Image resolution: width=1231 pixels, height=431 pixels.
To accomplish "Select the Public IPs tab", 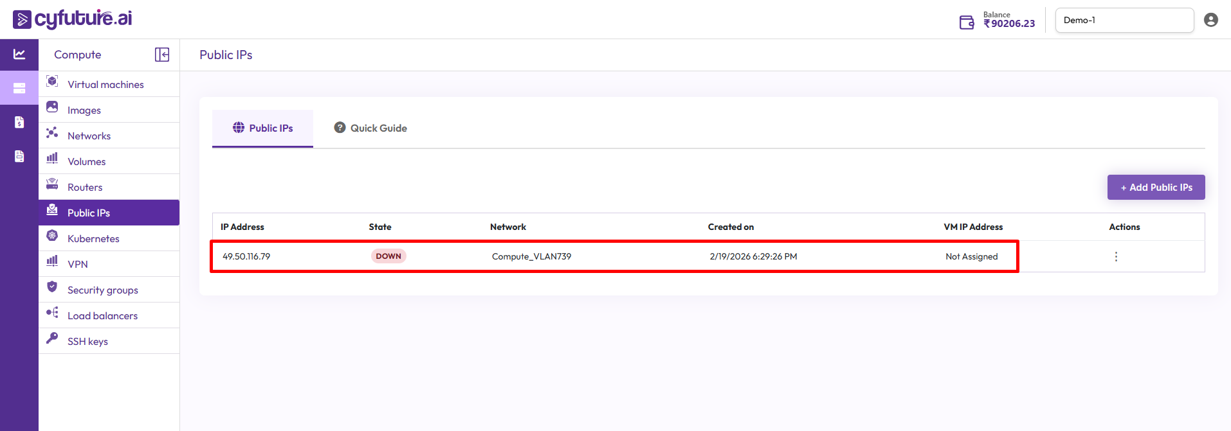I will pyautogui.click(x=262, y=128).
